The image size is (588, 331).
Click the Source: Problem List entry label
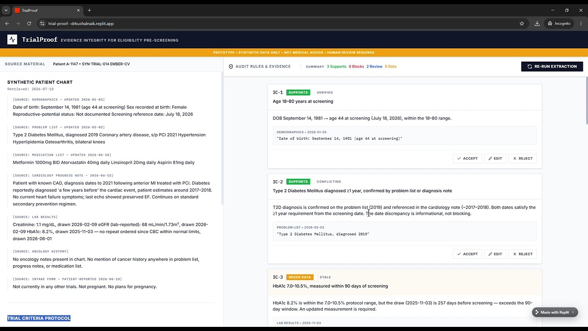point(59,127)
